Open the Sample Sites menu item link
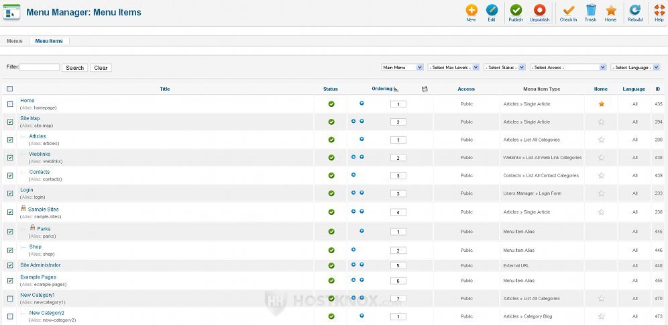 (44, 210)
